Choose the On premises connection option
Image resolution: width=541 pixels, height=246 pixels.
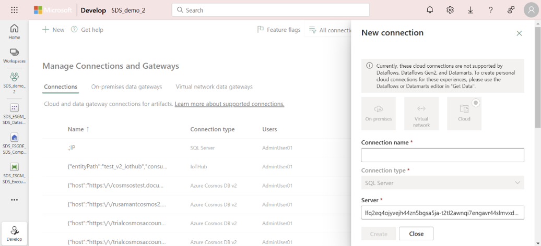pos(379,113)
